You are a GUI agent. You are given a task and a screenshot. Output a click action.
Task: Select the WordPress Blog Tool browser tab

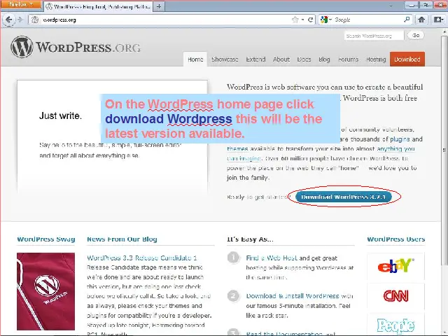(99, 6)
